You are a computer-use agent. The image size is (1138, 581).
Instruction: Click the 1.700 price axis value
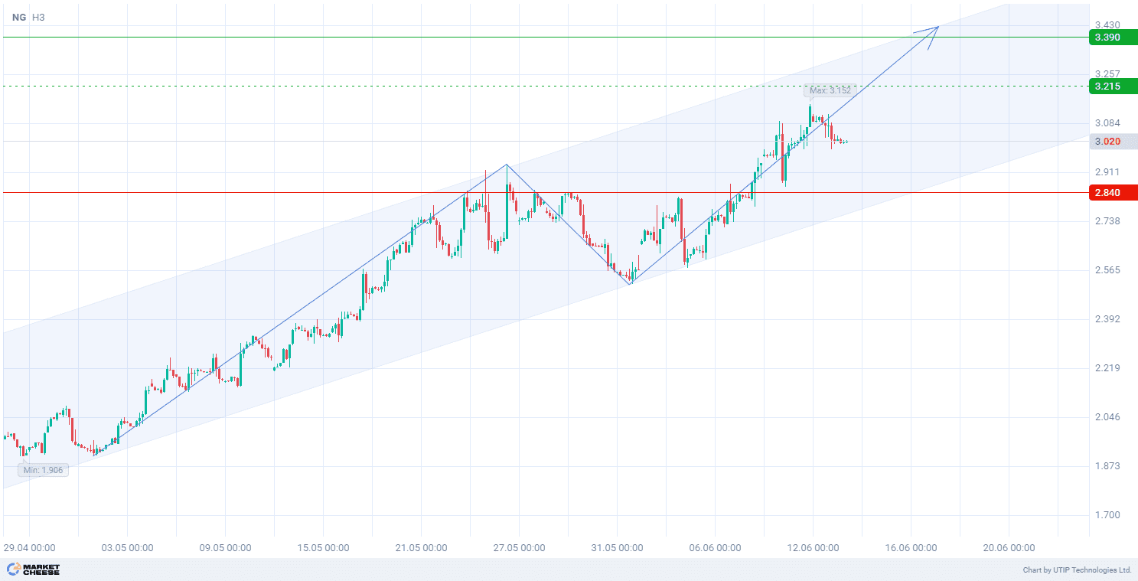[1107, 515]
